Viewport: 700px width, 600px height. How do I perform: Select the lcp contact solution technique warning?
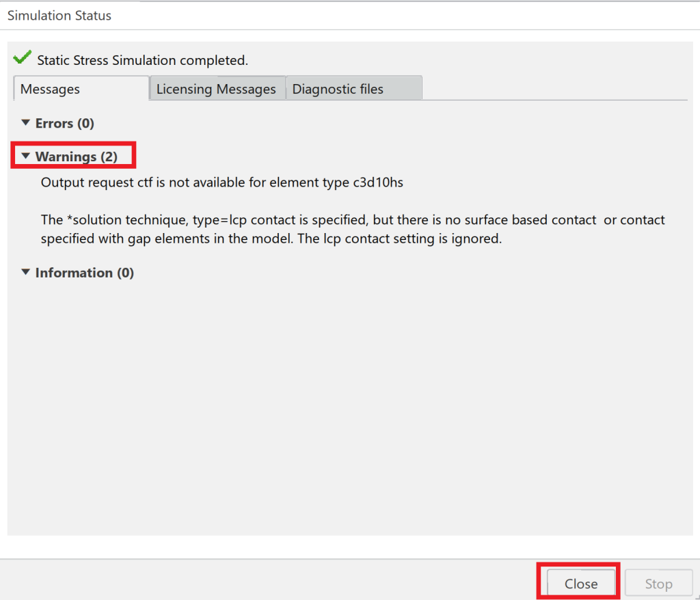(353, 229)
